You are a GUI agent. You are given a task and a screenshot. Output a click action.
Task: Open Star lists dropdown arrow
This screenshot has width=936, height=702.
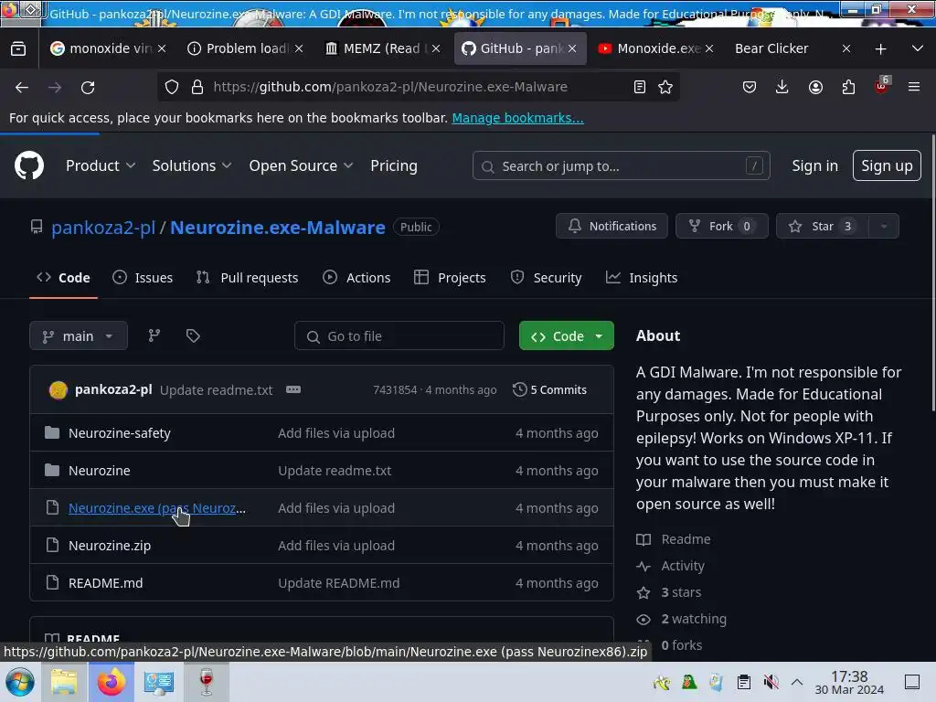coord(884,227)
